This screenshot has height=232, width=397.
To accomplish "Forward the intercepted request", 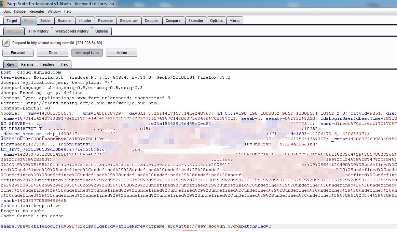I will click(x=18, y=53).
